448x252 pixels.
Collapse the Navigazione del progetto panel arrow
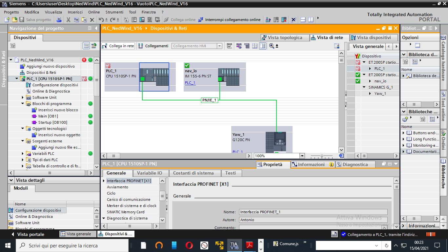[96, 28]
